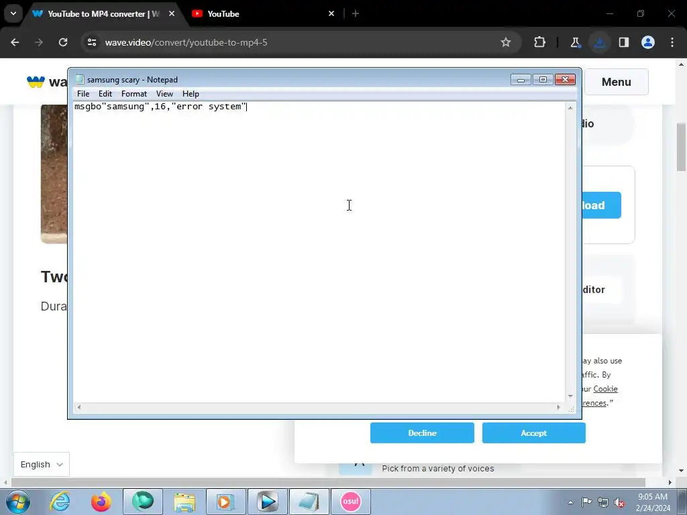Image resolution: width=687 pixels, height=515 pixels.
Task: Click the Notepad title bar icon
Action: click(80, 79)
